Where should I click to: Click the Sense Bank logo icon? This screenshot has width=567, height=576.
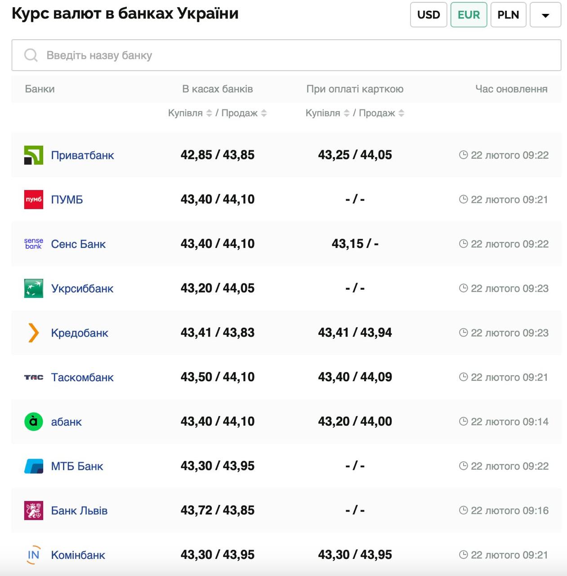point(33,244)
